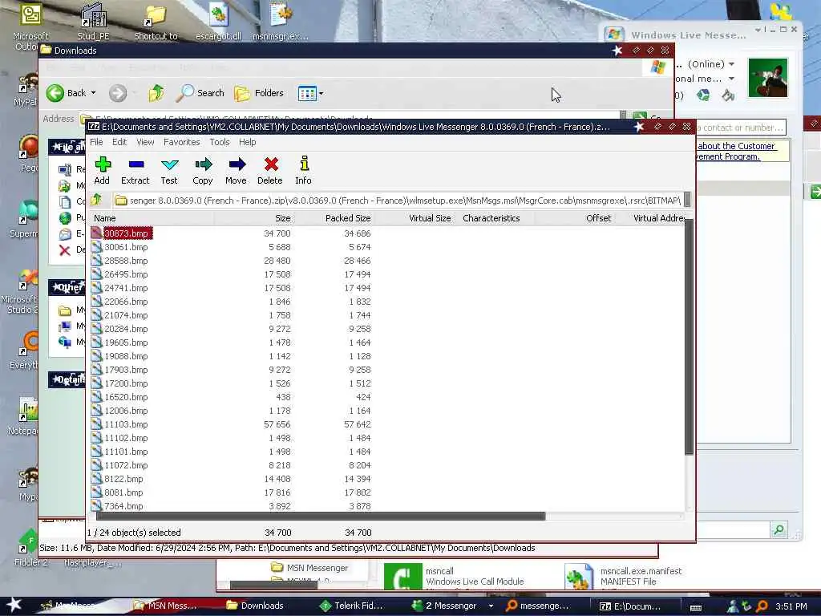Toggle Folders pane in Explorer toolbar
Image resolution: width=821 pixels, height=616 pixels.
click(x=259, y=93)
